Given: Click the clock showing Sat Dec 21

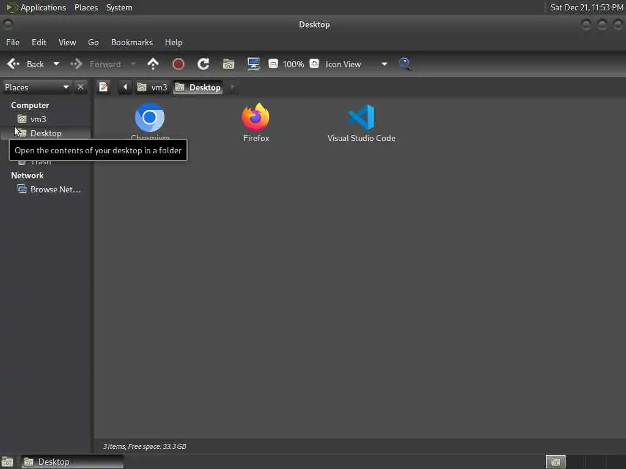Looking at the screenshot, I should click(586, 7).
